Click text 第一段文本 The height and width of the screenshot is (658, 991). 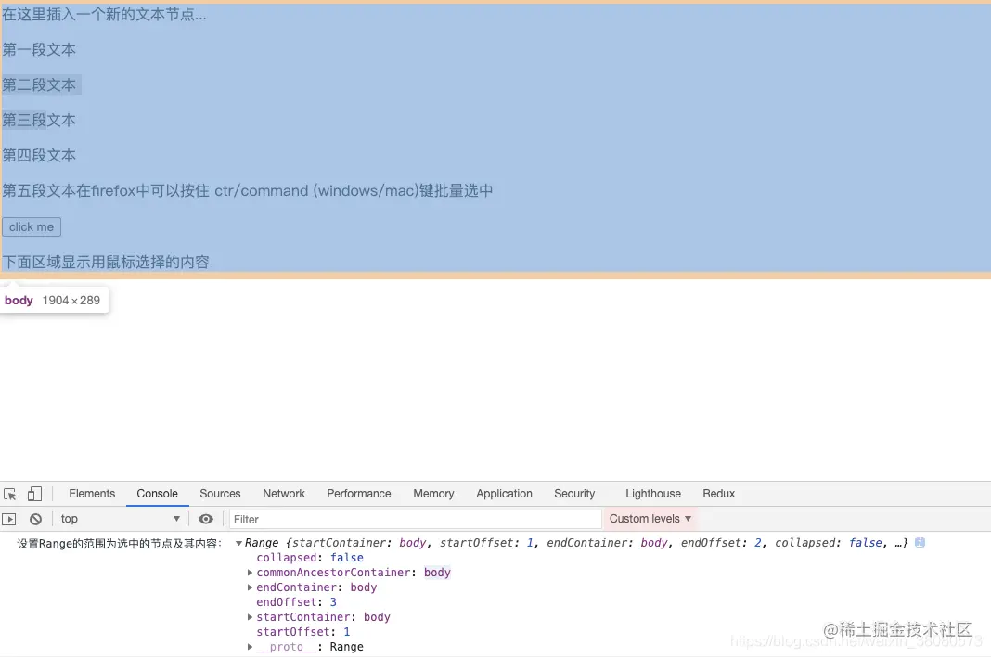[39, 50]
